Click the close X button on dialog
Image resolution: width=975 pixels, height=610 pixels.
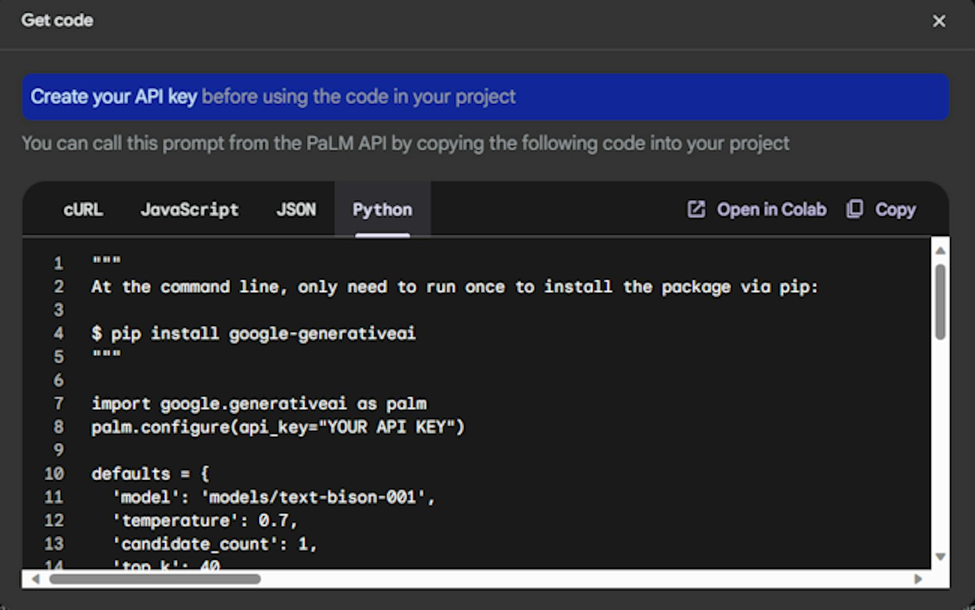point(938,20)
